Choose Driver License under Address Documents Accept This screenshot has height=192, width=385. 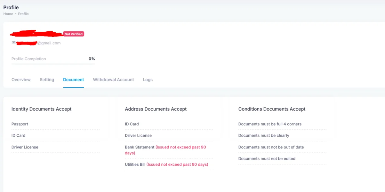click(x=138, y=135)
